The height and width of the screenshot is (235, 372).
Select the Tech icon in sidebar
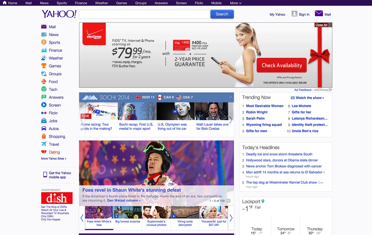44,89
